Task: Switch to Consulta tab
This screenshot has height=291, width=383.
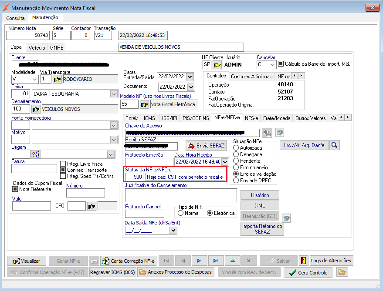Action: (x=15, y=18)
